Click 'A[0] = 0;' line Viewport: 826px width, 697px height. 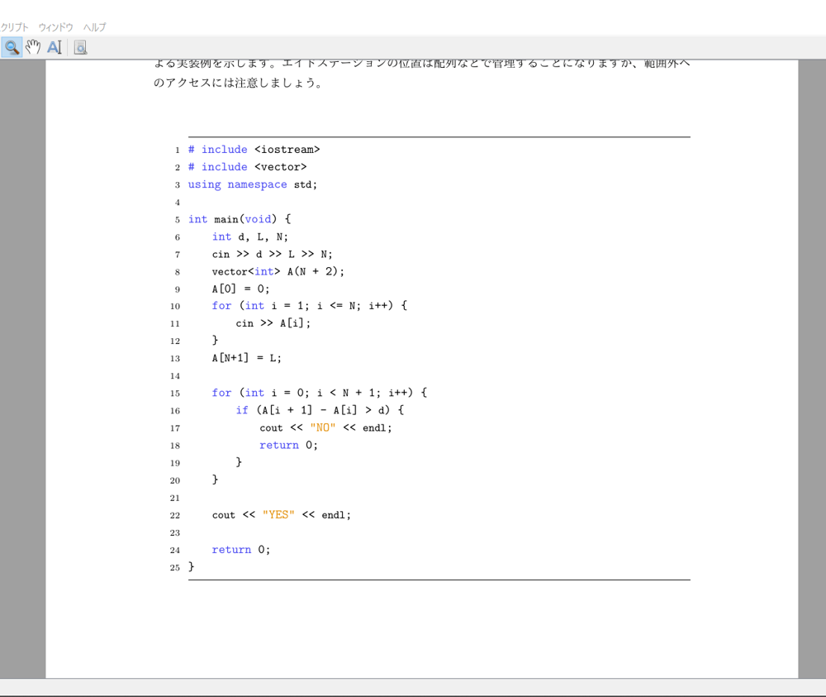click(240, 289)
